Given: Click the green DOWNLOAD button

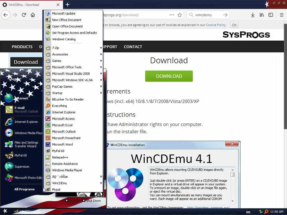Looking at the screenshot, I should click(169, 76).
